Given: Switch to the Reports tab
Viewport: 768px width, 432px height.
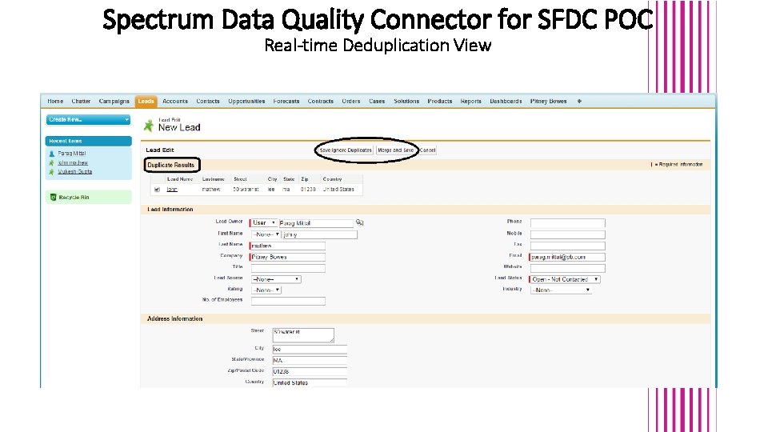Looking at the screenshot, I should tap(470, 102).
